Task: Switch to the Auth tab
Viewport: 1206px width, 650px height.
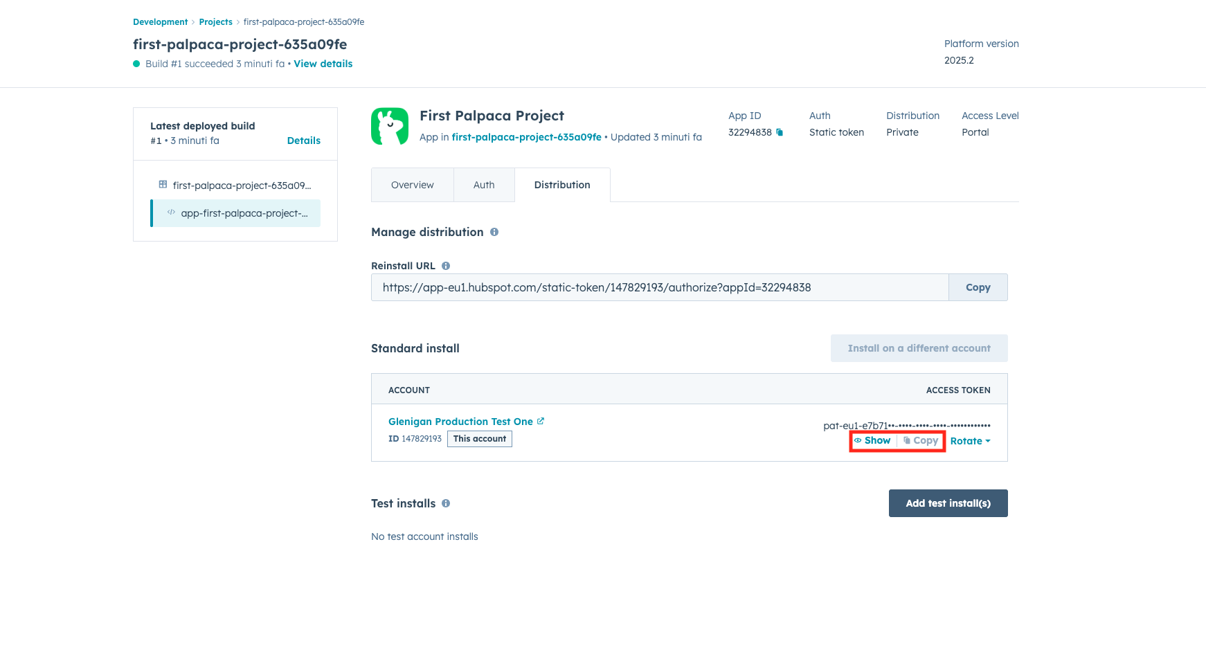Action: click(x=484, y=185)
